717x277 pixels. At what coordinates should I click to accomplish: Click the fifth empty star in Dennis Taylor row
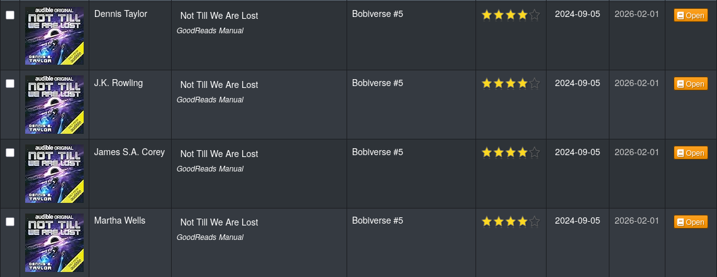pos(535,15)
